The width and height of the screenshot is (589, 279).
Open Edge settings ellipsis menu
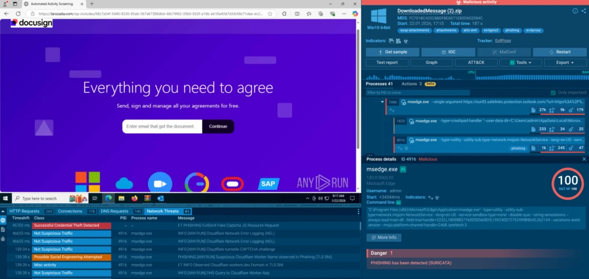345,14
